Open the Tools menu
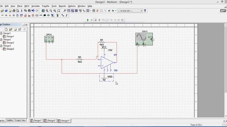This screenshot has width=227, height=127. tap(54, 6)
